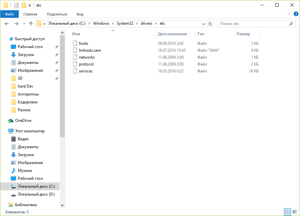Open recent locations dropdown arrow
The width and height of the screenshot is (300, 216).
point(24,24)
